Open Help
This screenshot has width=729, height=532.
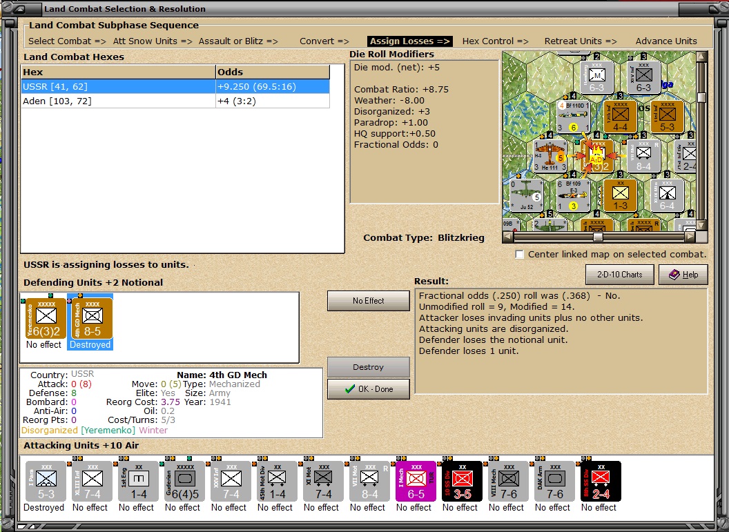[x=683, y=274]
